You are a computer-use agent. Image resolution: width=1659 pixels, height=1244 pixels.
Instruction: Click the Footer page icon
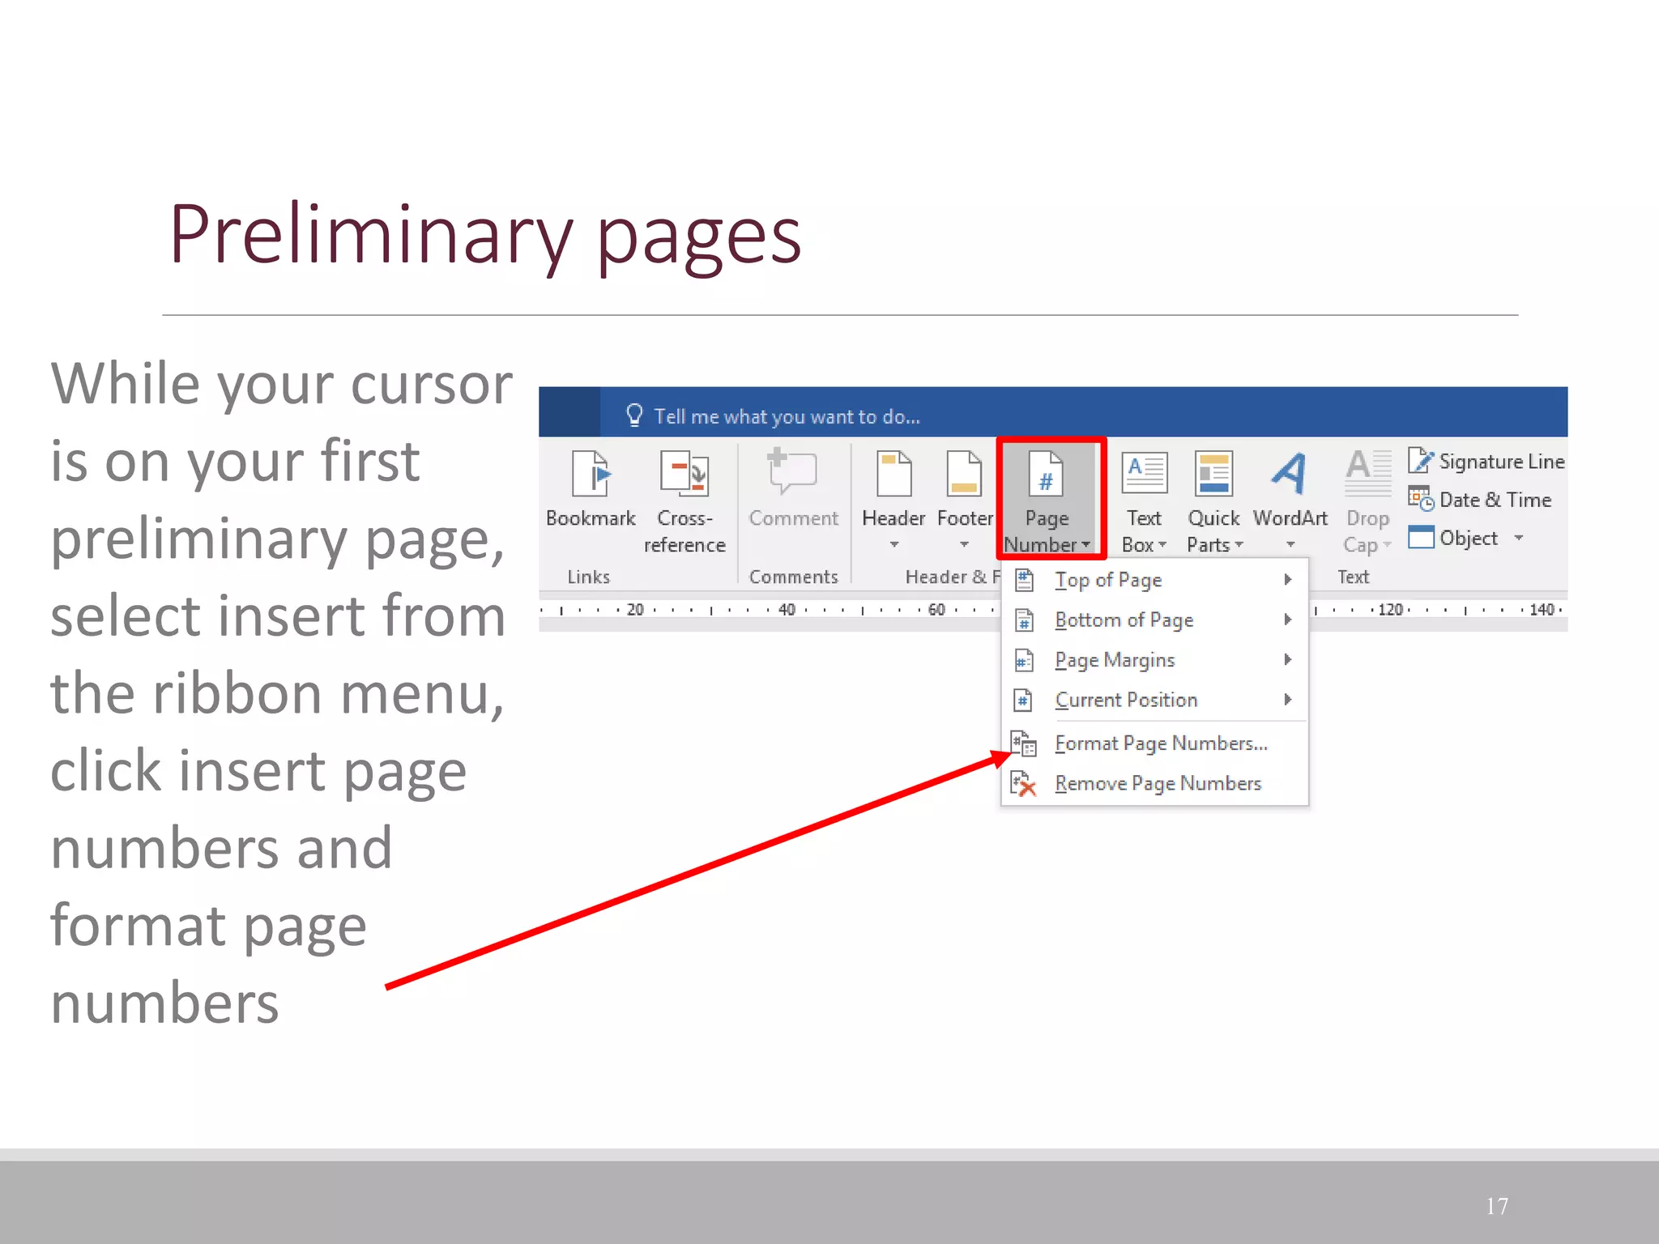(x=964, y=473)
